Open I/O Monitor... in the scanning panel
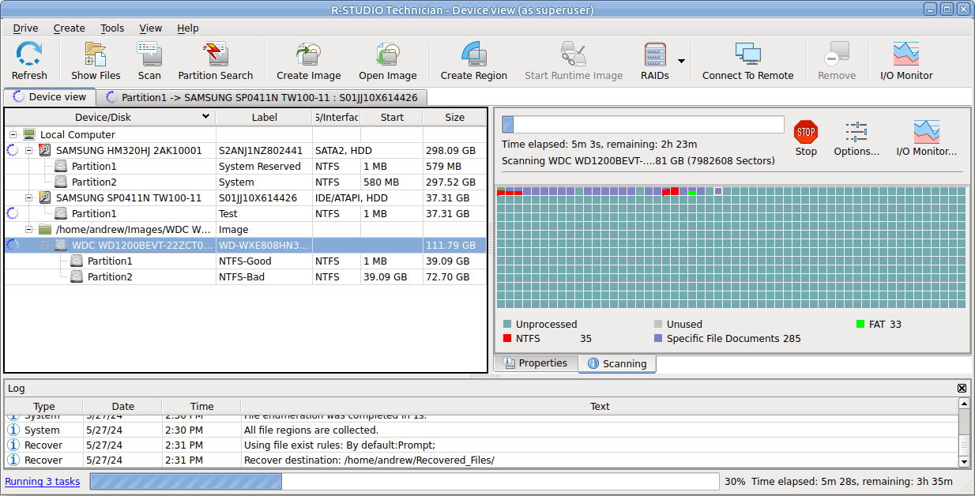The image size is (975, 496). click(927, 132)
